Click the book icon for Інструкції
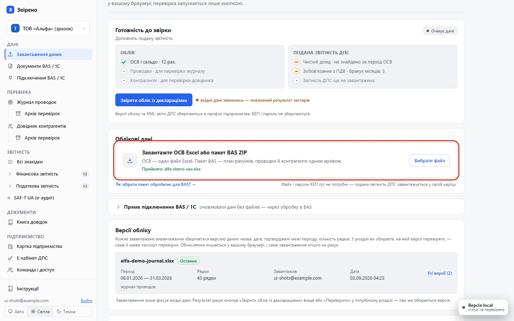The image size is (514, 321). click(x=10, y=289)
